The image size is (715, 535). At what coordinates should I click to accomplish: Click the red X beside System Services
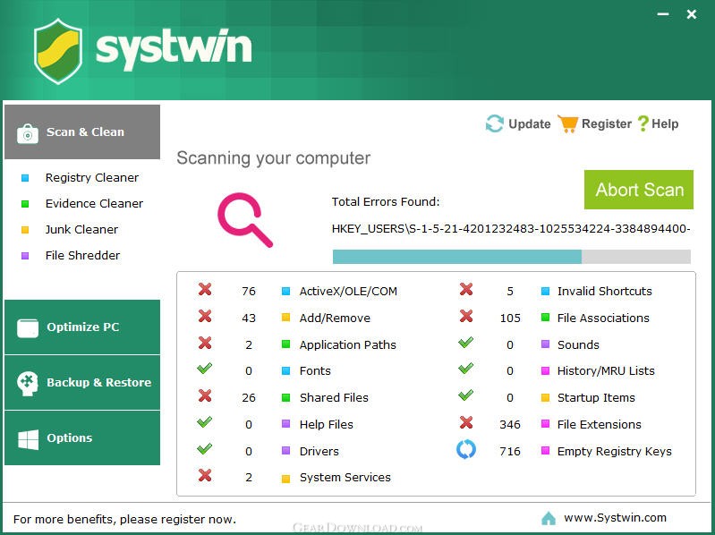coord(205,475)
